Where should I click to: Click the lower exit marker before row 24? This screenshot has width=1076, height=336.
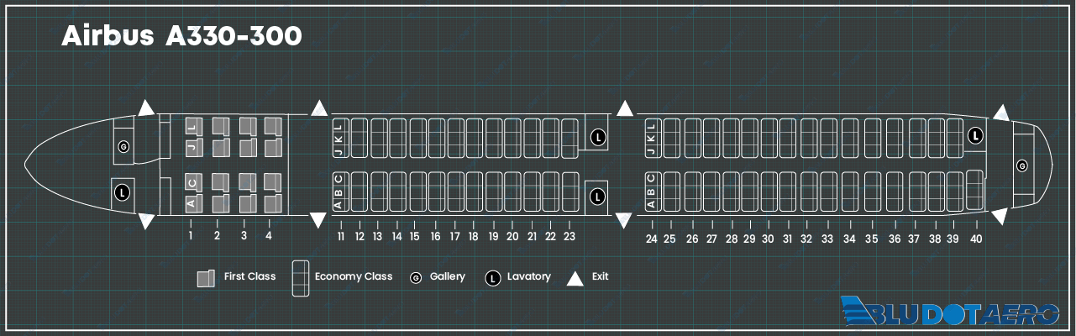[x=624, y=220]
